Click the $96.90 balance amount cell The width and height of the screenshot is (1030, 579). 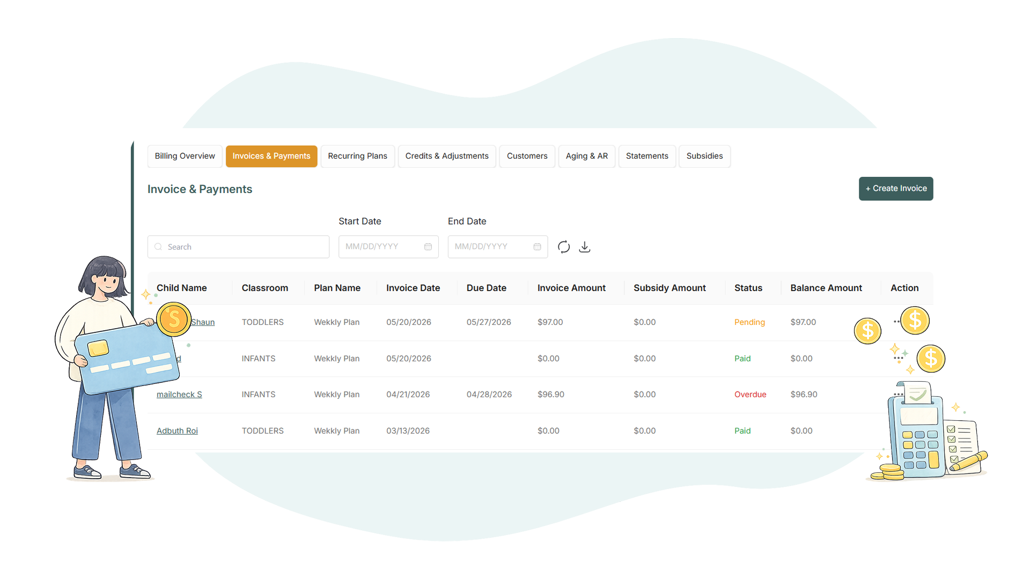click(804, 395)
